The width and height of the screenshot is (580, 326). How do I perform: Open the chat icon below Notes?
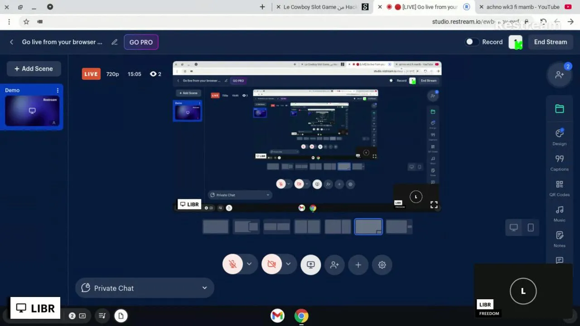(x=559, y=260)
